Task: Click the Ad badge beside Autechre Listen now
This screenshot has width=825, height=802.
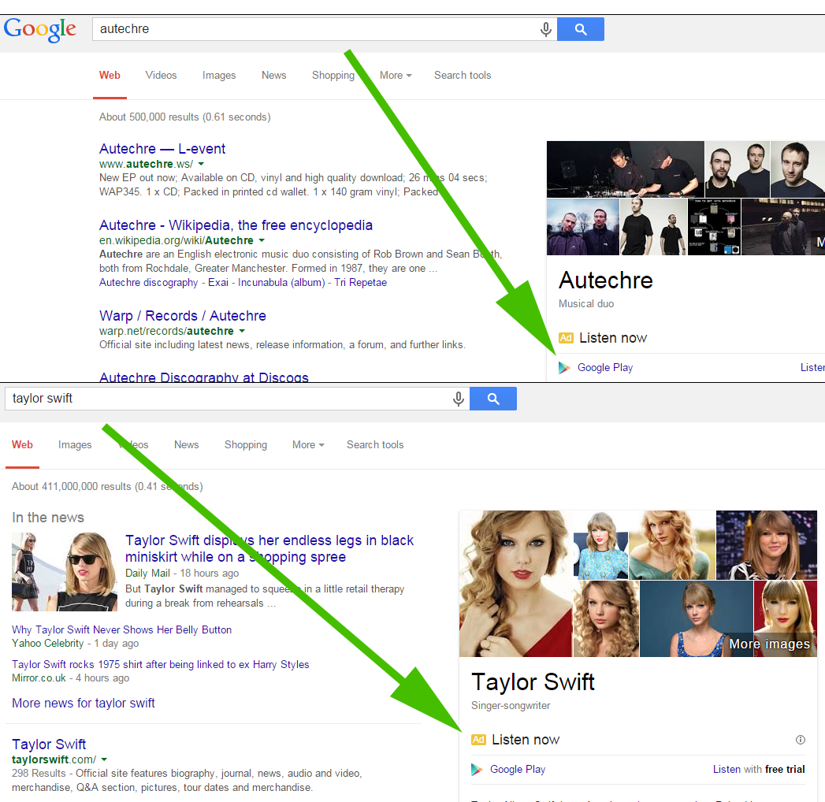Action: click(x=566, y=338)
